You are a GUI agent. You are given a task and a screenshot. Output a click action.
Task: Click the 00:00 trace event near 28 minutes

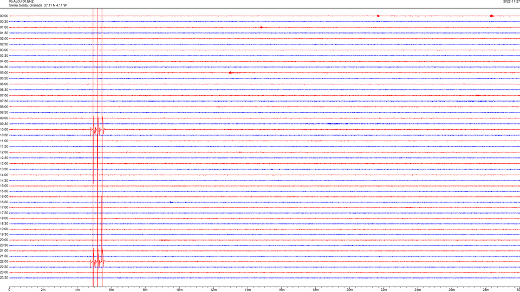click(492, 16)
